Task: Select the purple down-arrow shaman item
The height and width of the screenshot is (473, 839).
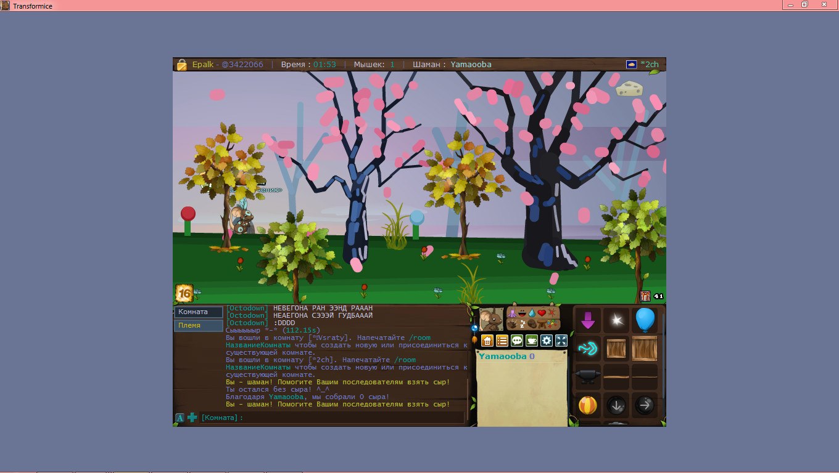Action: point(588,320)
